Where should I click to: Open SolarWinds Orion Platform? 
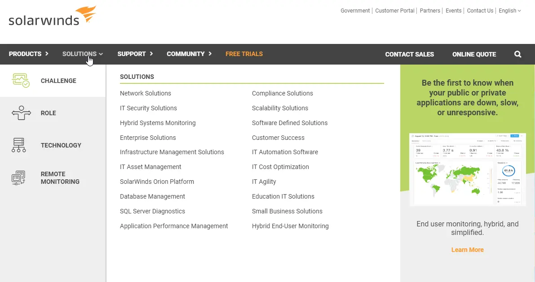pos(157,182)
